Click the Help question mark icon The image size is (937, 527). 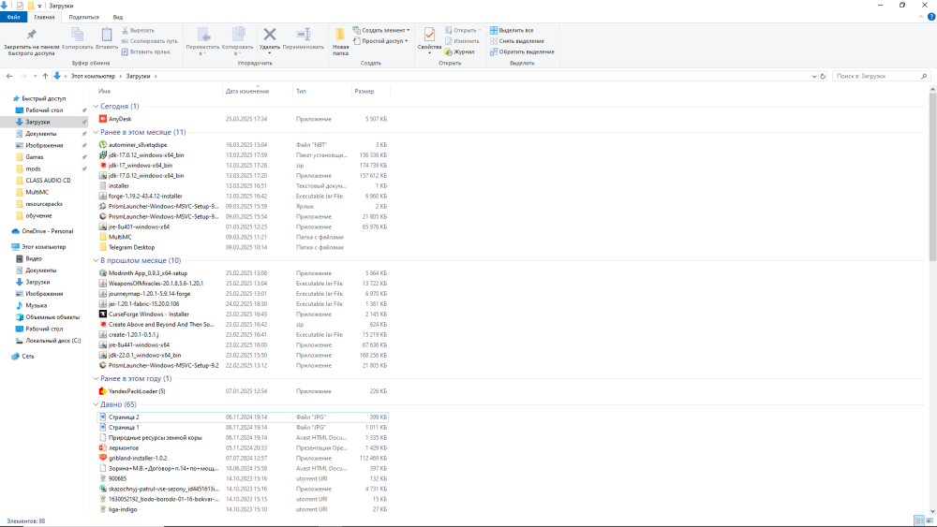click(x=931, y=17)
